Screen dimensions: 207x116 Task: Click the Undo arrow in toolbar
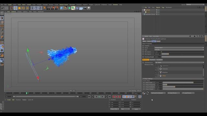click(3, 8)
